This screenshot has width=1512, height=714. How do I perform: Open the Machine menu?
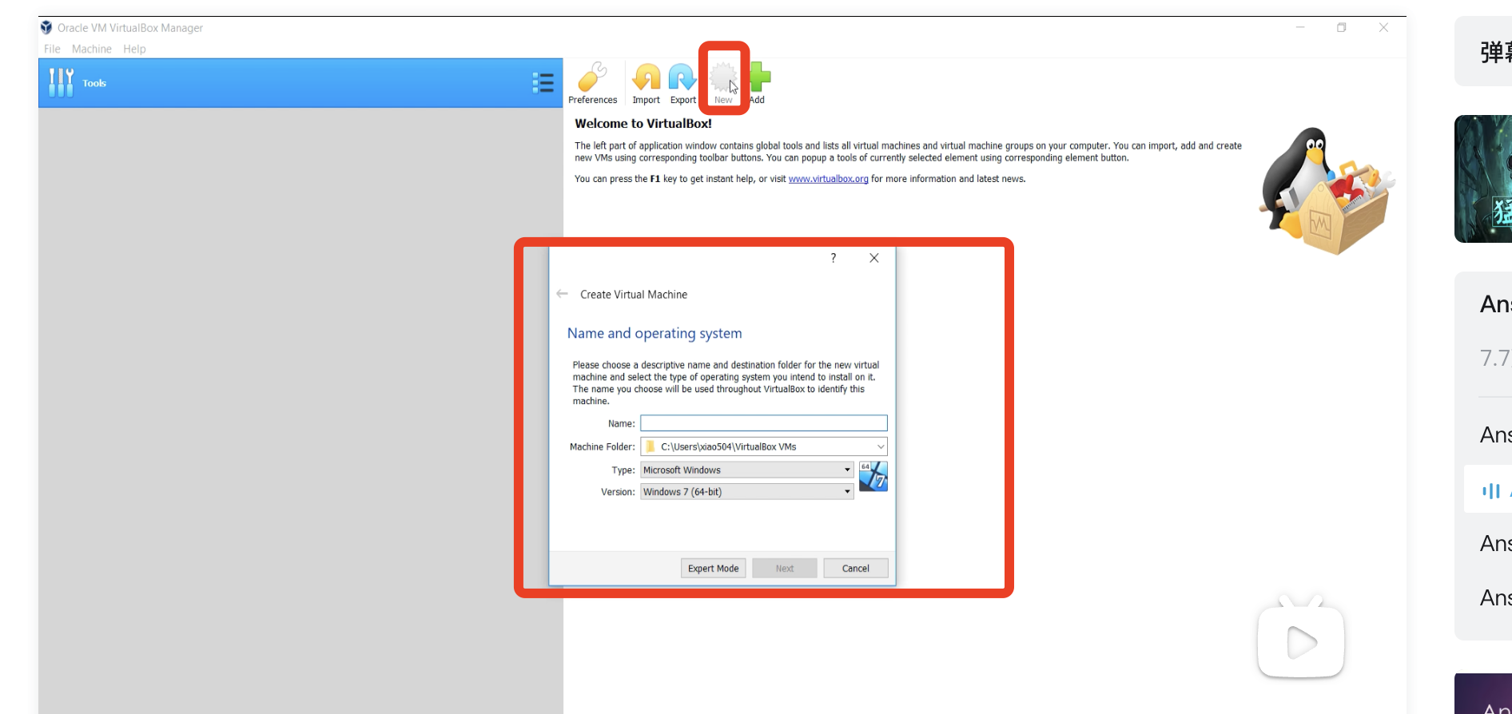[x=92, y=49]
